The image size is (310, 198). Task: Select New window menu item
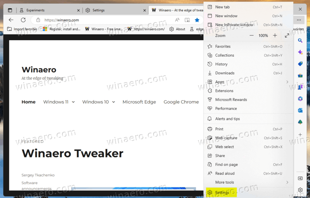[x=248, y=16]
